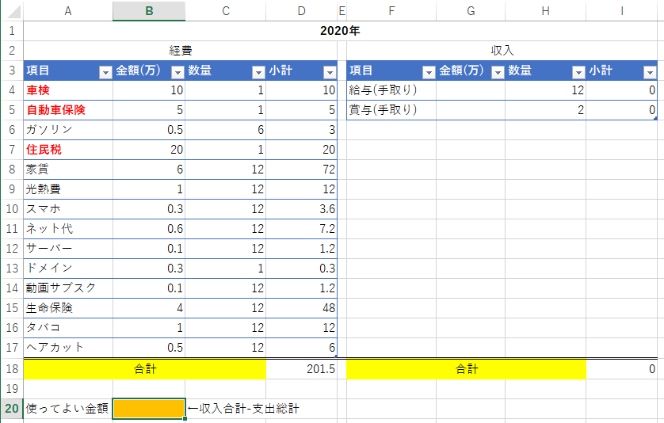
Task: Open filter dropdown for income 数量 column
Action: click(578, 73)
